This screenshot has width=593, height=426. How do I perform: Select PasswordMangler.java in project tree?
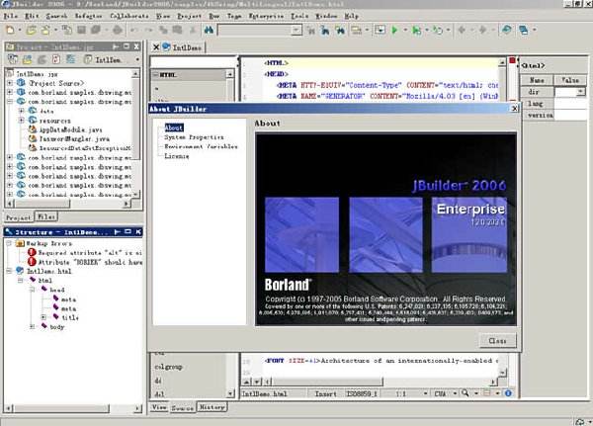[x=72, y=138]
